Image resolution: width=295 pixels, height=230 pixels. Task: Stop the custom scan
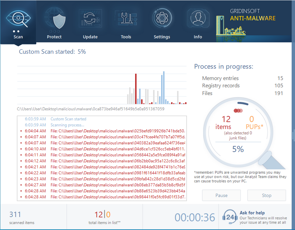(x=266, y=195)
